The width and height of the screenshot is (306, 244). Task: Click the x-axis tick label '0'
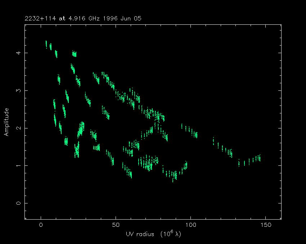41,225
